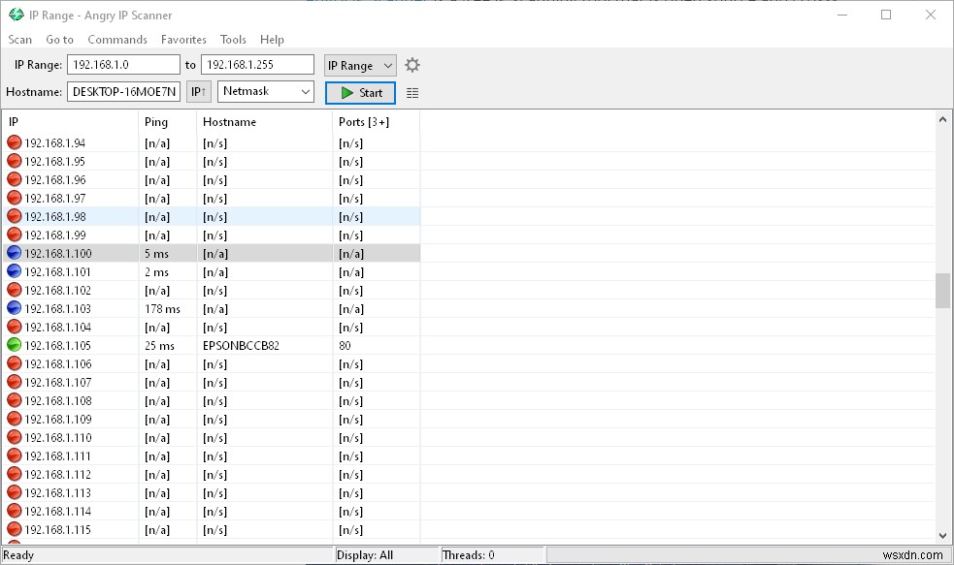Click the blue status icon beside 192.168.1.103
Image resolution: width=954 pixels, height=565 pixels.
(14, 308)
